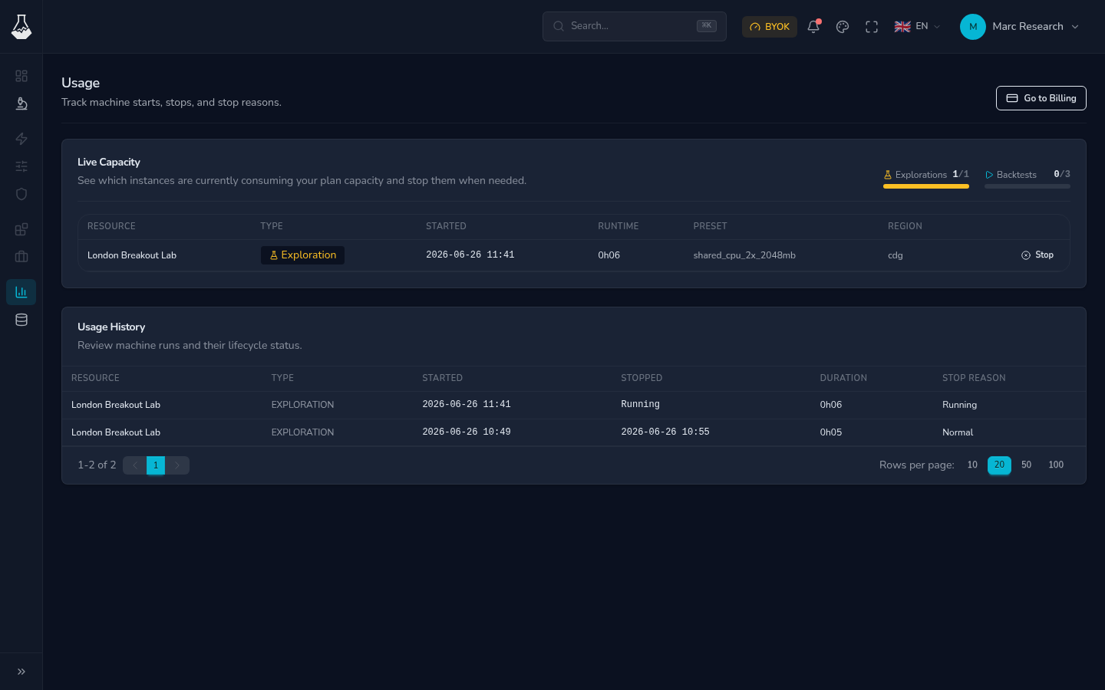1105x690 pixels.
Task: Click the BYOK button
Action: click(769, 27)
